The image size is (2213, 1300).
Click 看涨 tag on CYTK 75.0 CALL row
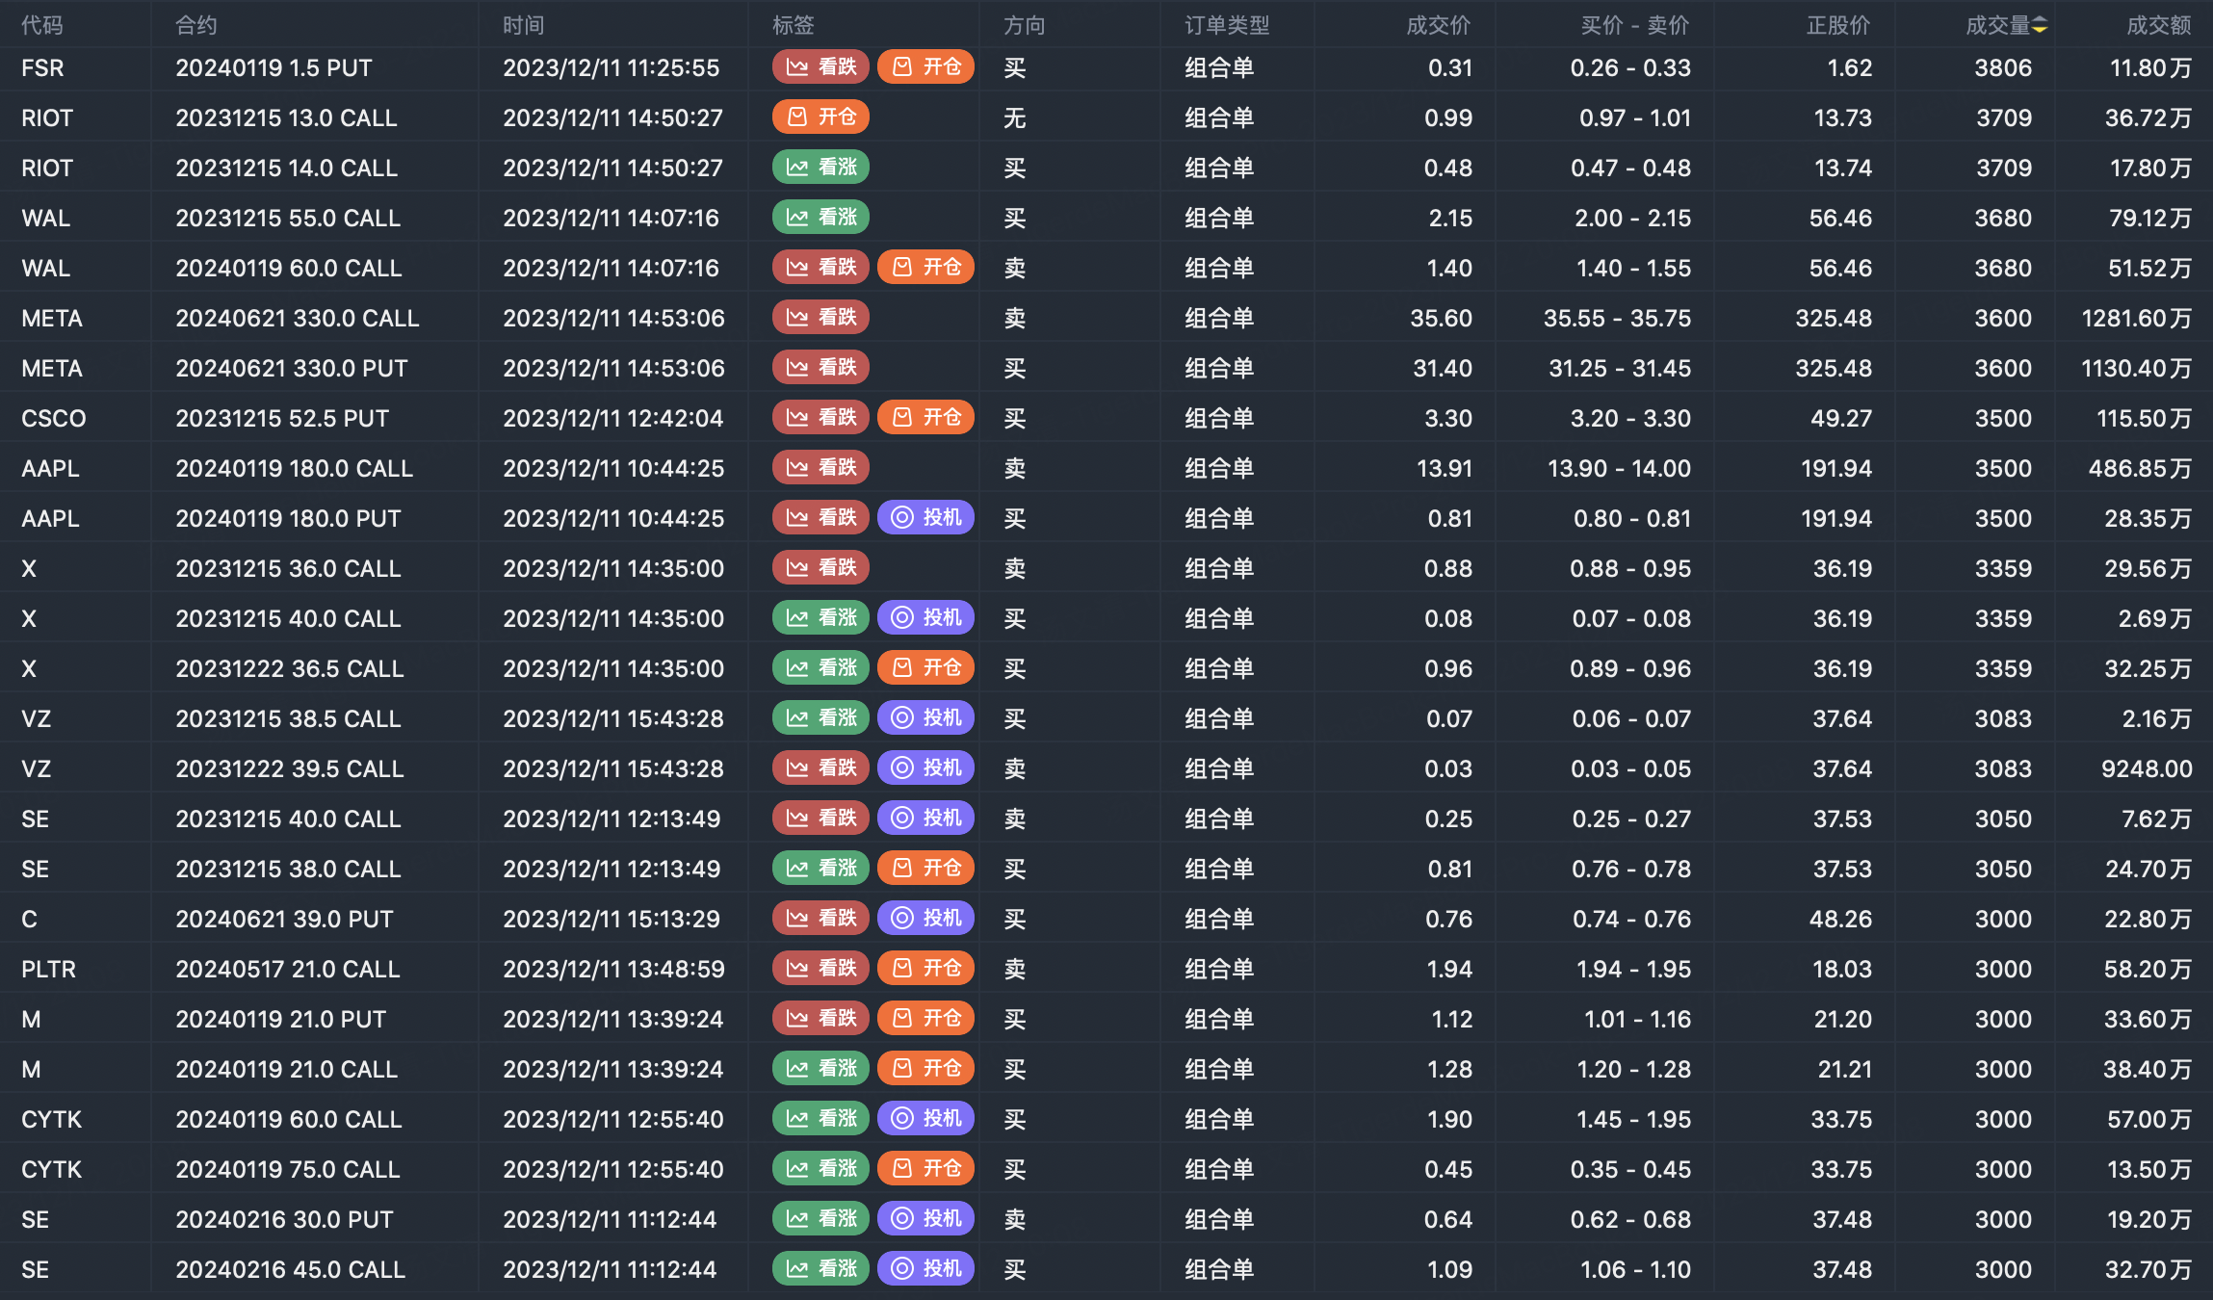point(820,1169)
